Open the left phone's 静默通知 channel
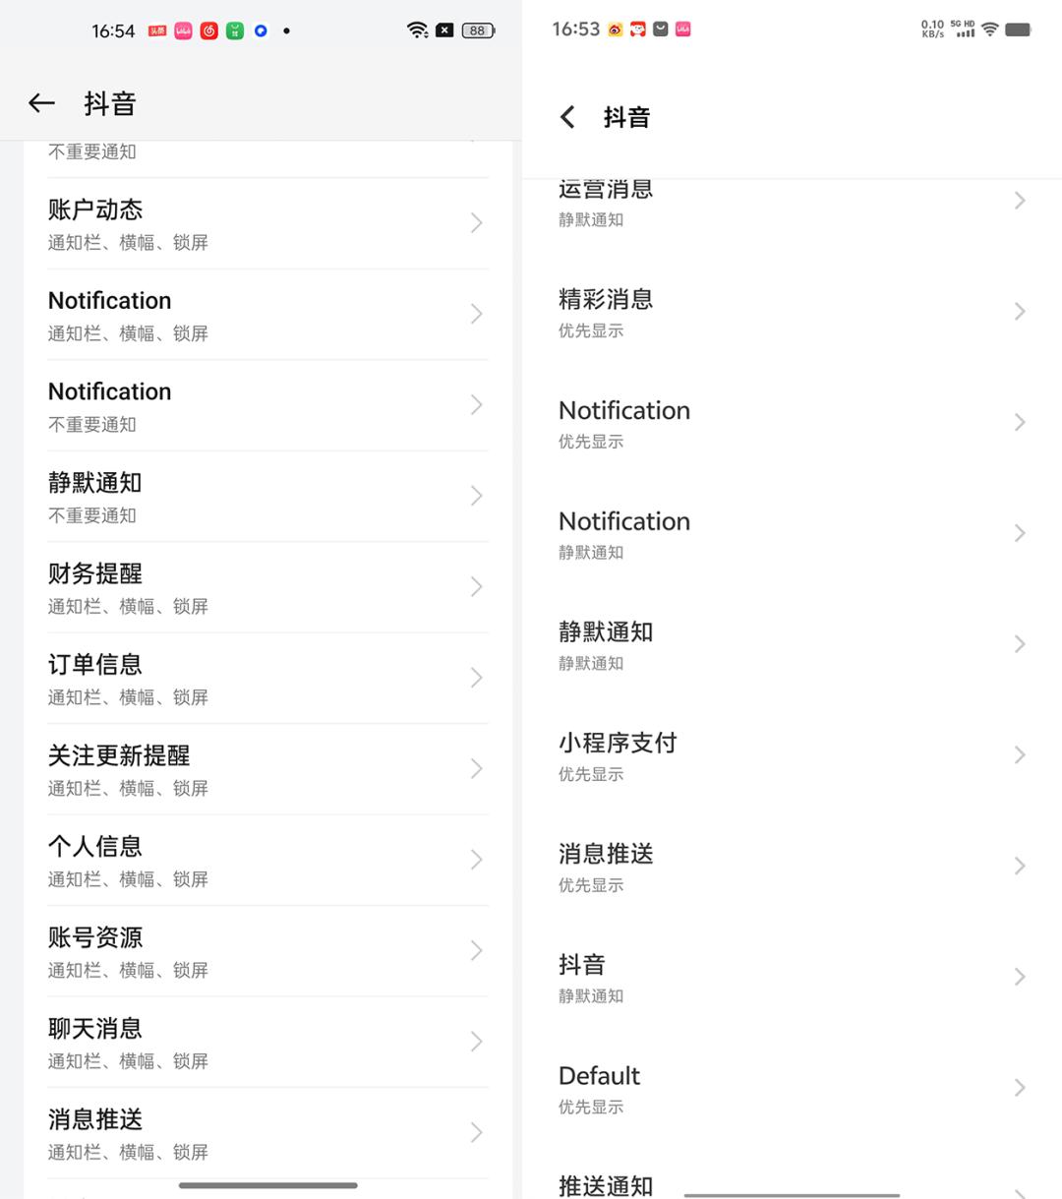The height and width of the screenshot is (1199, 1062). [268, 497]
